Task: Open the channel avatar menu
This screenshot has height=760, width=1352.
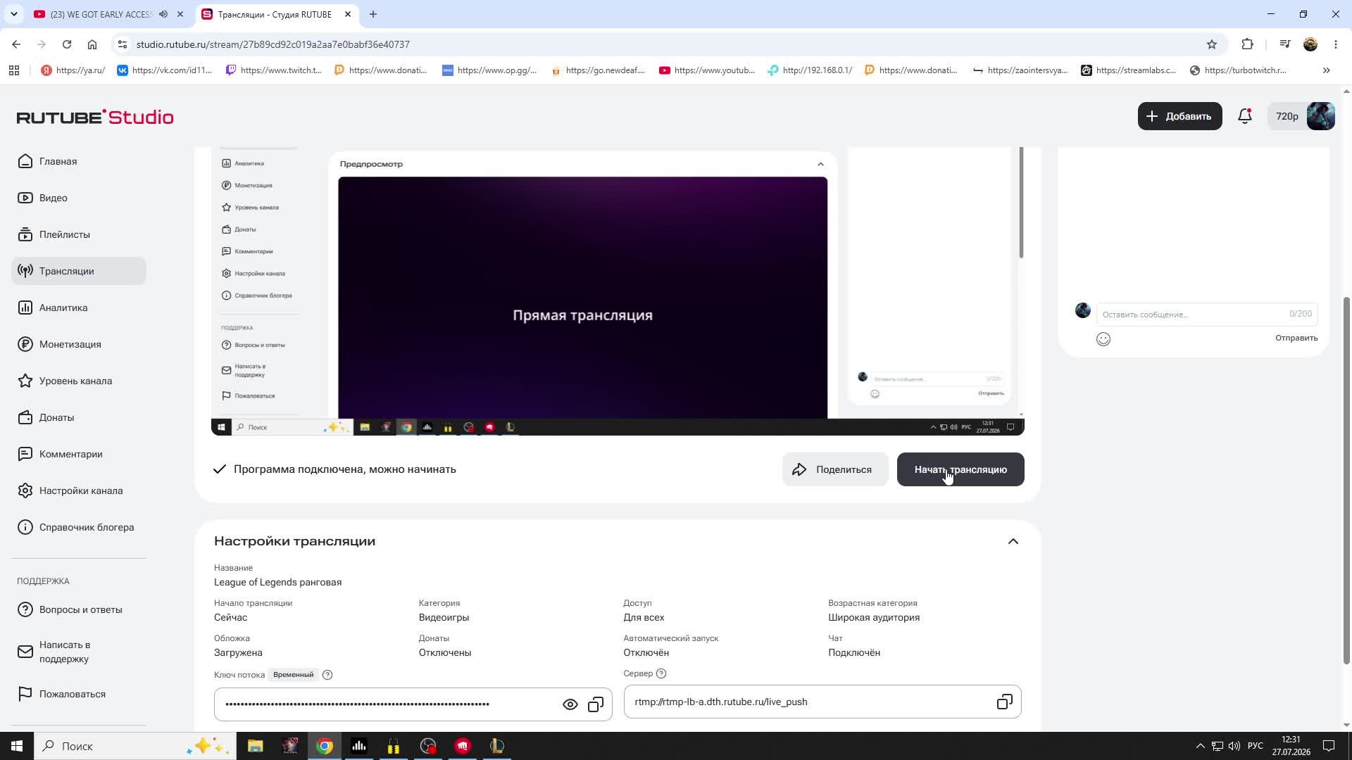Action: 1320,116
